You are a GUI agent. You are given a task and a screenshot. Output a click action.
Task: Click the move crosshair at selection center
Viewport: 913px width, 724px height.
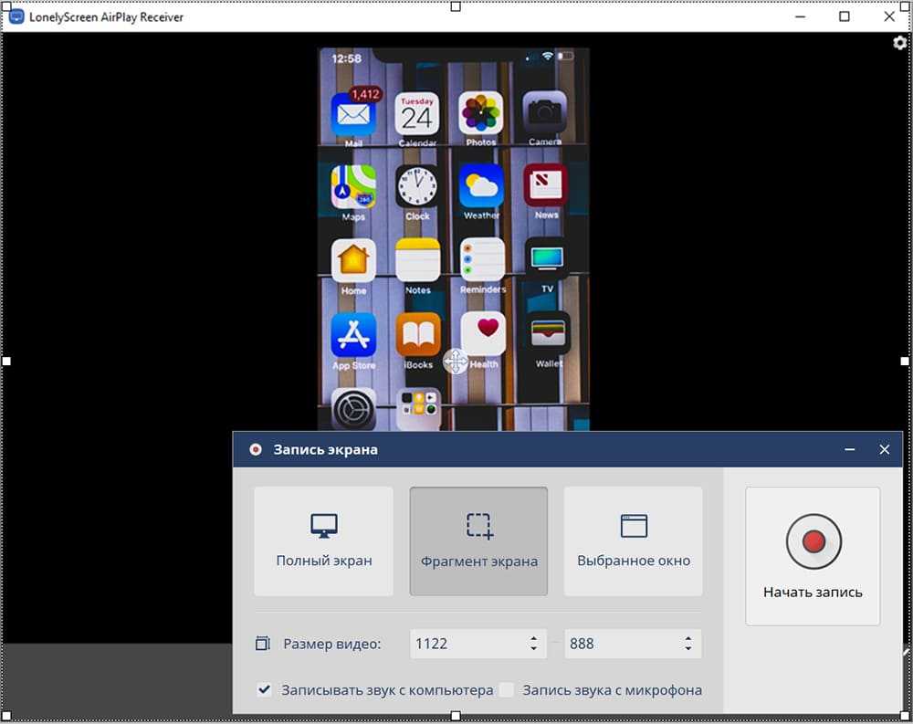click(x=456, y=362)
